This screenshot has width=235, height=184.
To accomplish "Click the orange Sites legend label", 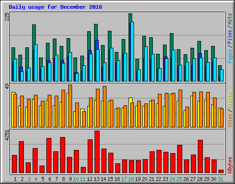I will [x=230, y=121].
